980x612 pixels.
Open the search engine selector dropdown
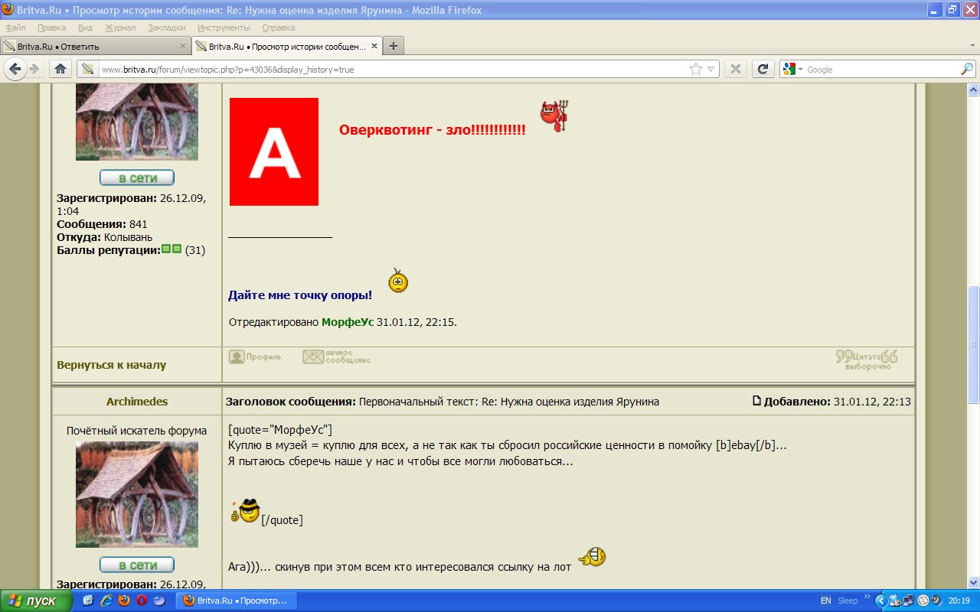tap(793, 69)
